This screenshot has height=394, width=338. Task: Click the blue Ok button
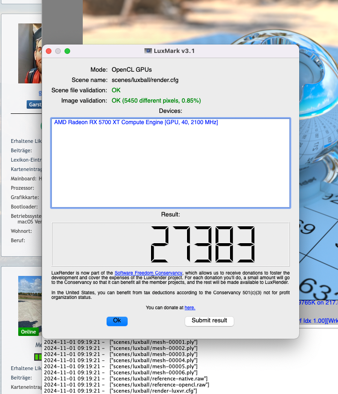tap(117, 321)
